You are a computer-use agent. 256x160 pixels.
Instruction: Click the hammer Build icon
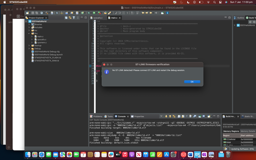coord(47,13)
